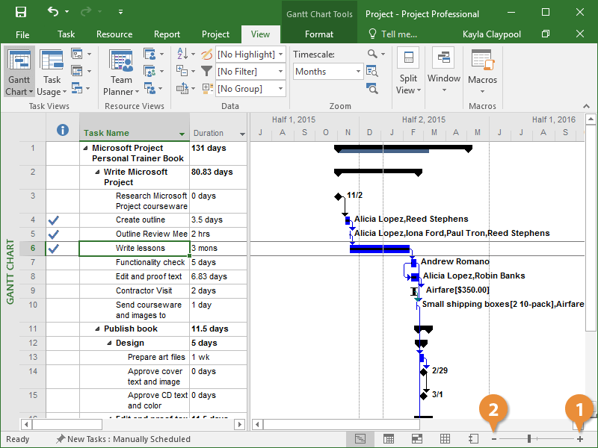The image size is (598, 448).
Task: Switch to Gantt Chart view in status bar
Action: pyautogui.click(x=360, y=439)
